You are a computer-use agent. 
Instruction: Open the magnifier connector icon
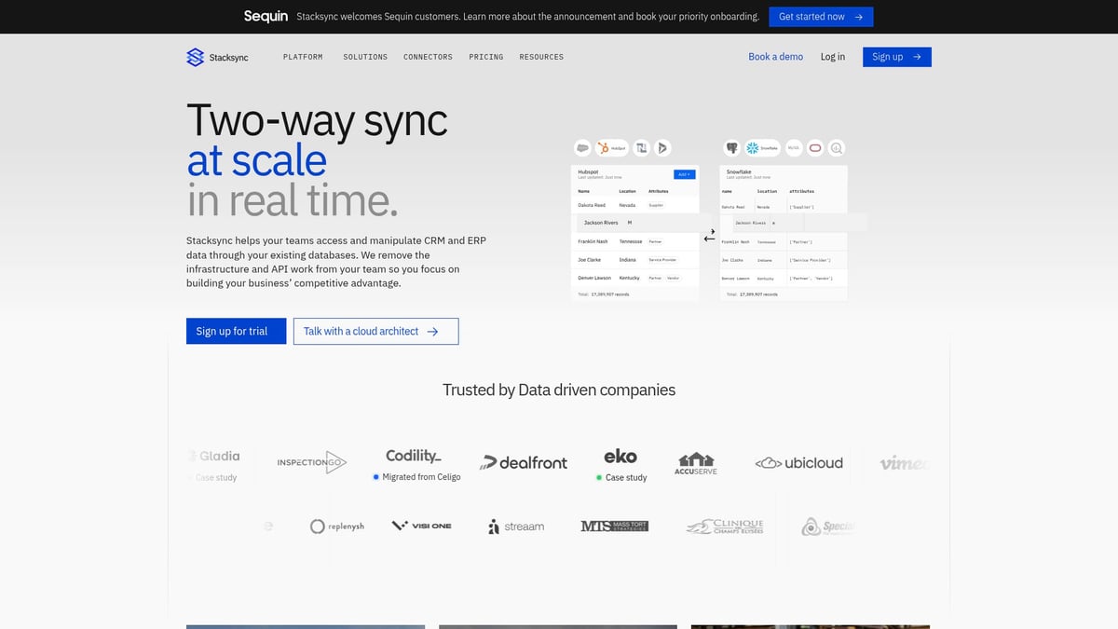(x=835, y=147)
